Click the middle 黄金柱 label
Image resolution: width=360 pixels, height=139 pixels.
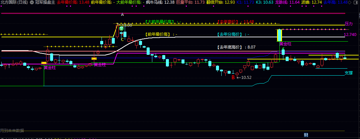[100, 65]
